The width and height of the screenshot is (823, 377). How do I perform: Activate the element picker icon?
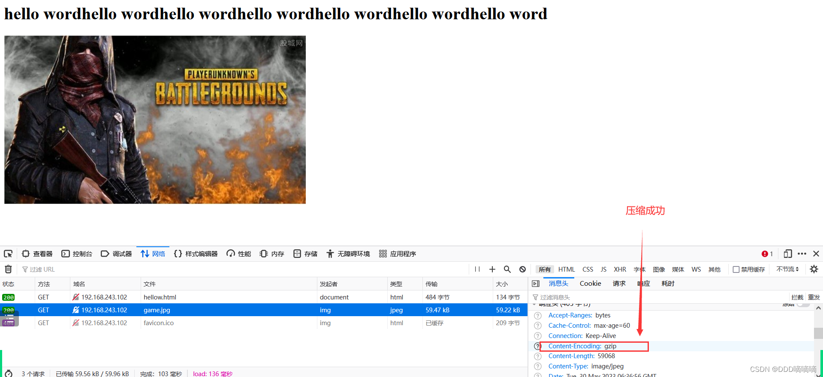(x=8, y=254)
